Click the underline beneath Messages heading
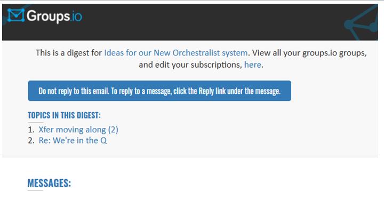Viewport: 384px width, 200px height. point(35,190)
